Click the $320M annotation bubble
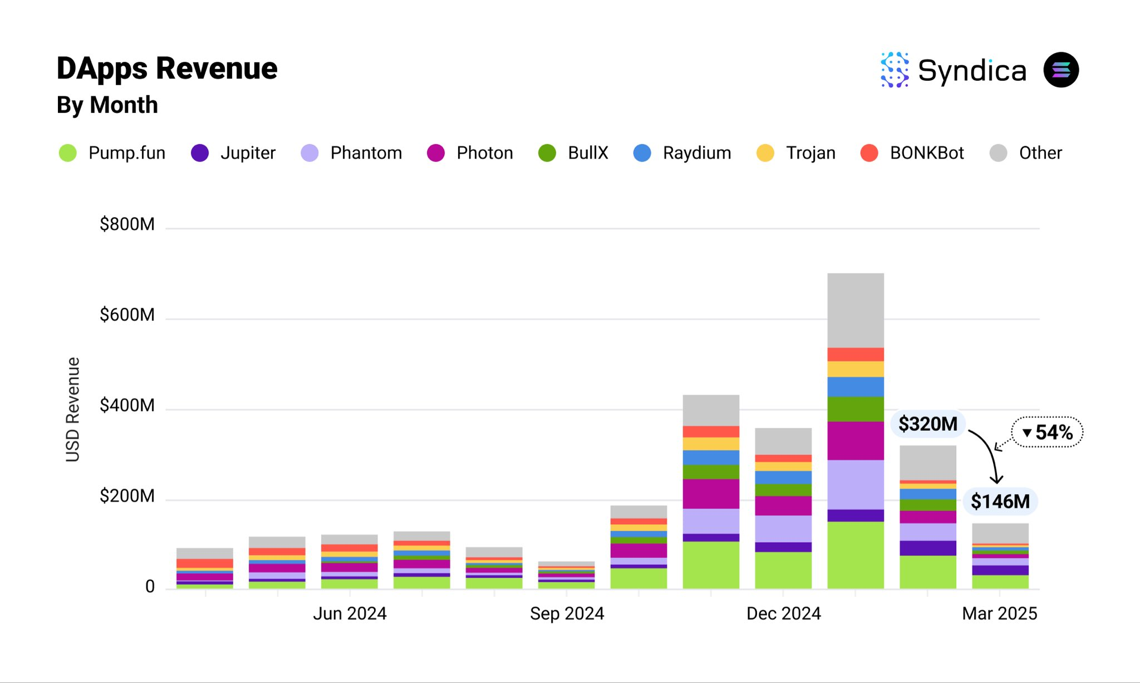1140x683 pixels. (x=926, y=424)
